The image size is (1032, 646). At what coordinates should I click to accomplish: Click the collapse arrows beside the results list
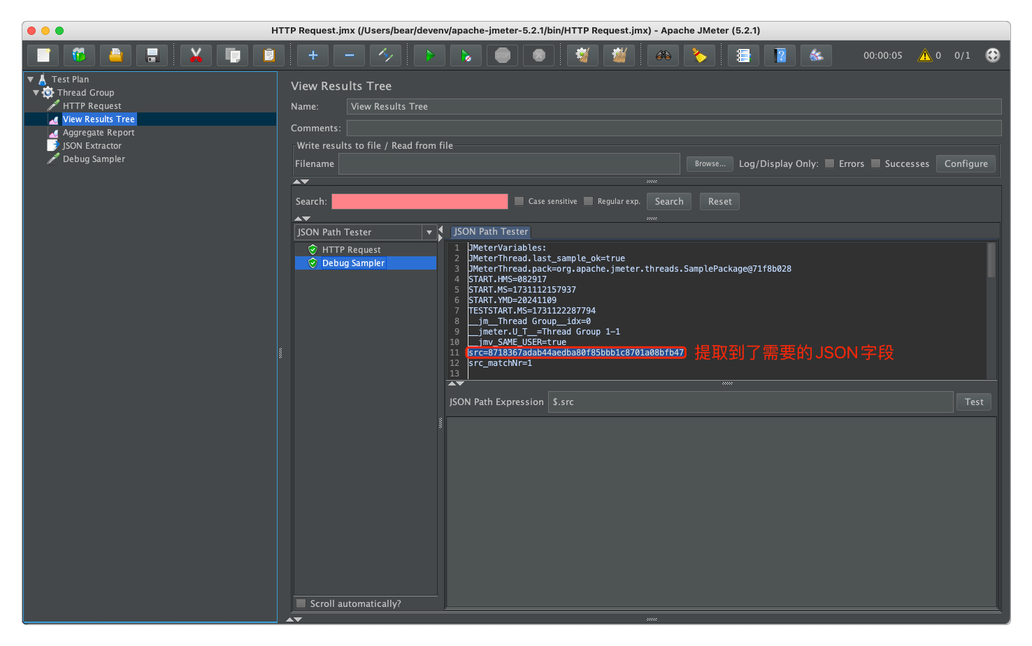click(x=440, y=233)
